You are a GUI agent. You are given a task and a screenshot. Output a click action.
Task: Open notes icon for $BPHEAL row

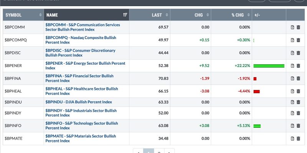click(292, 91)
